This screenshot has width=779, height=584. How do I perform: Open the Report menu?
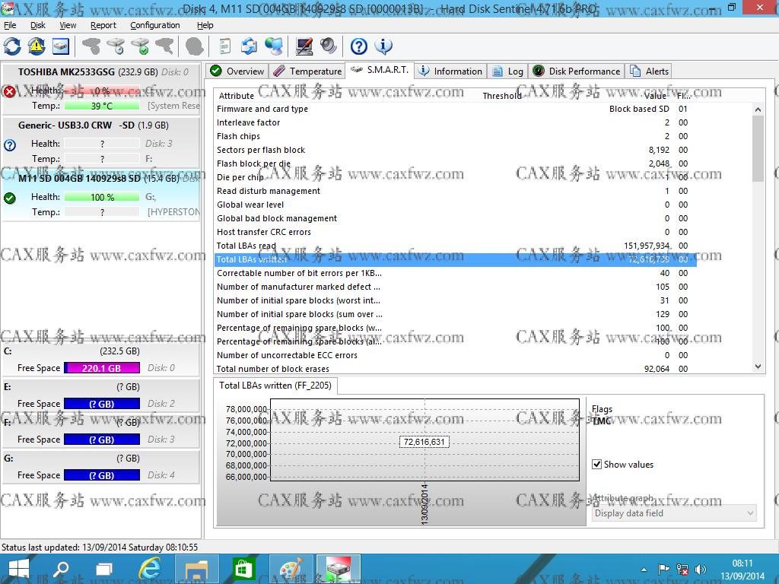[103, 25]
